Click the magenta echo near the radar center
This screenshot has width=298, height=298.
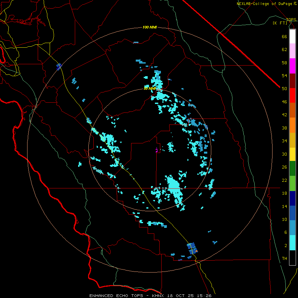pyautogui.click(x=157, y=150)
